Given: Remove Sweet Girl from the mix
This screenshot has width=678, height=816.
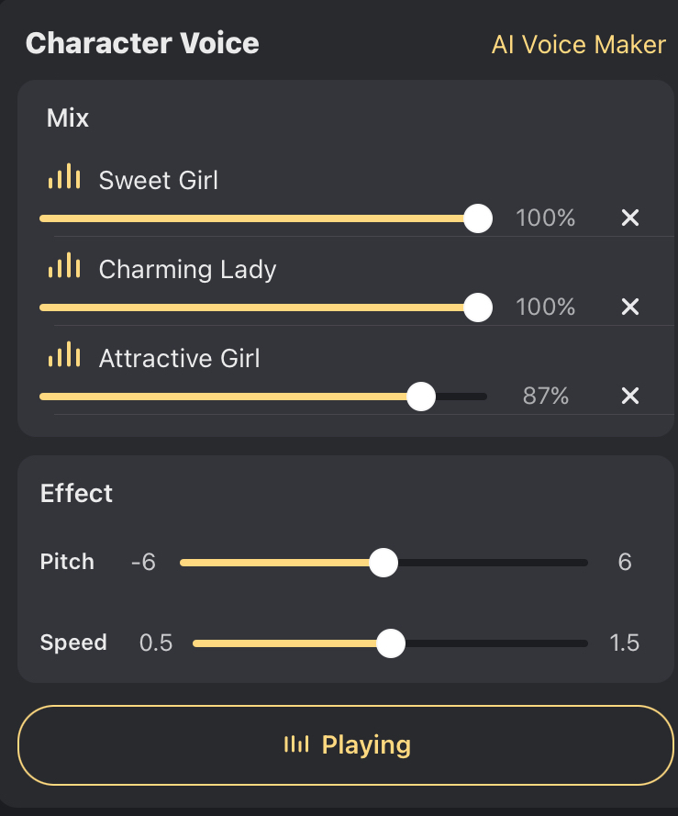Looking at the screenshot, I should click(629, 218).
